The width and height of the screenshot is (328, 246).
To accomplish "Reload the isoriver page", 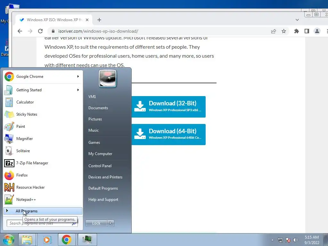I will click(40, 31).
